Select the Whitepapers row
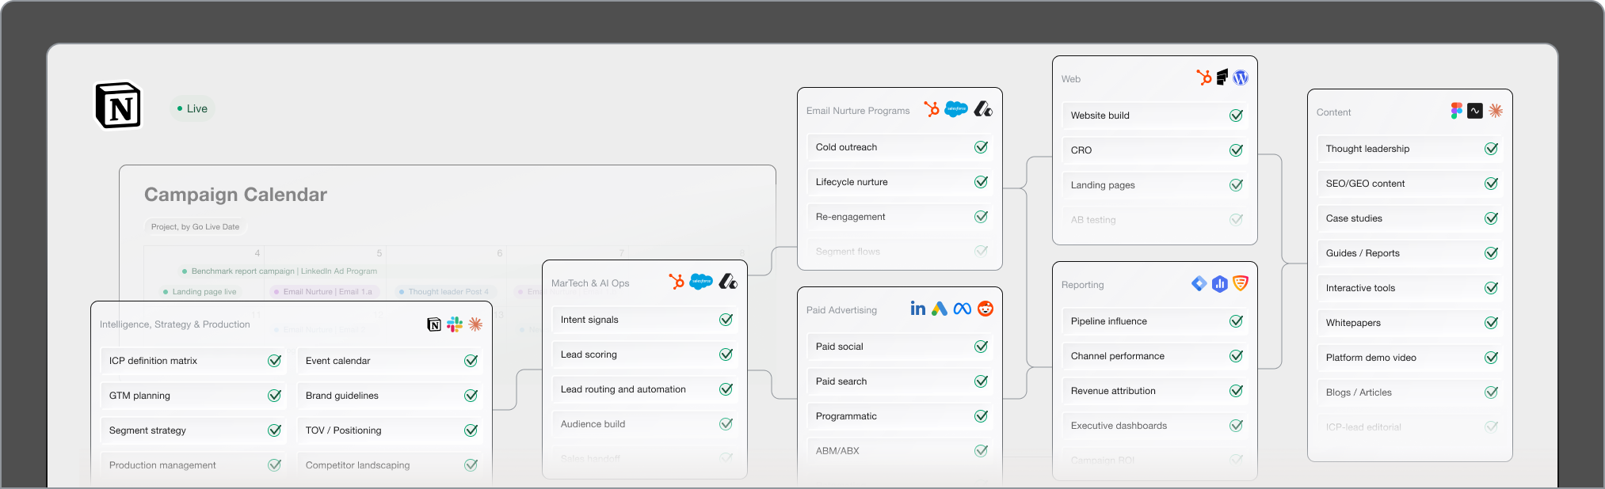The width and height of the screenshot is (1605, 489). click(1410, 323)
